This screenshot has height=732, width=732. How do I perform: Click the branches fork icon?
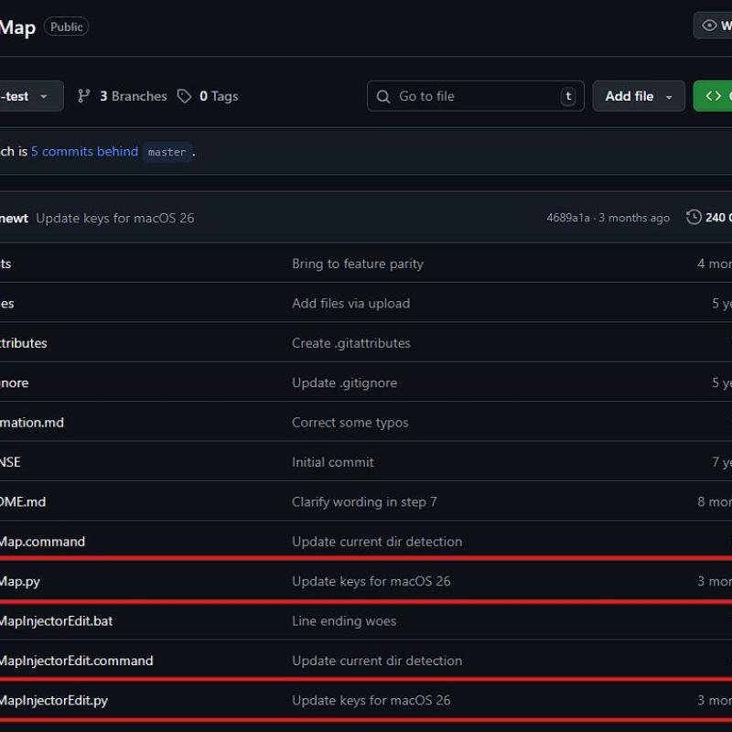84,96
